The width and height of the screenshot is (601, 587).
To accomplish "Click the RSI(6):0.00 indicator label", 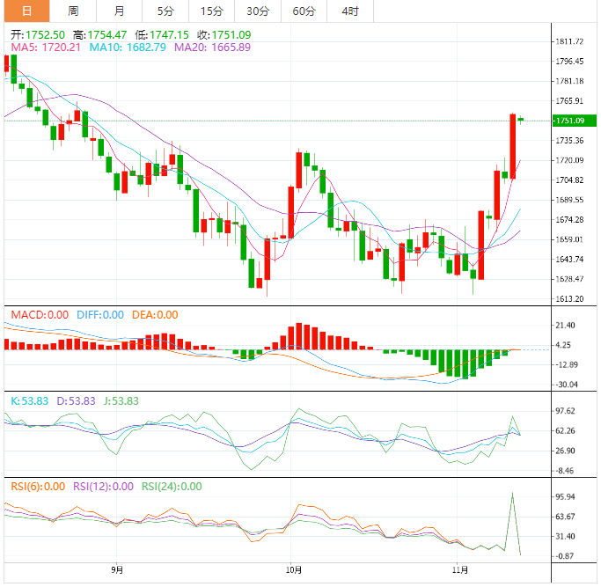I will (x=38, y=487).
